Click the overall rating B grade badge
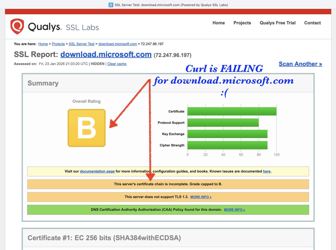This screenshot has width=336, height=250. coord(87,128)
